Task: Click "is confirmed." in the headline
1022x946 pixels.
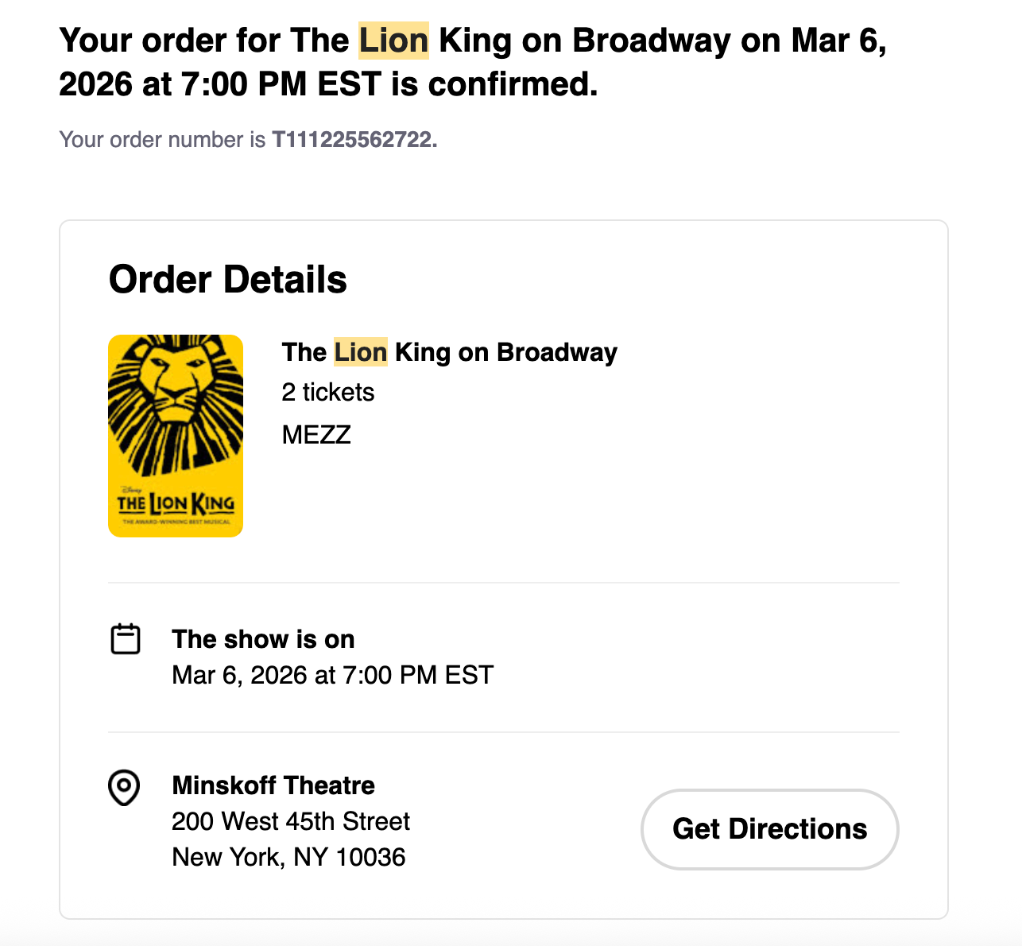Action: (x=494, y=83)
